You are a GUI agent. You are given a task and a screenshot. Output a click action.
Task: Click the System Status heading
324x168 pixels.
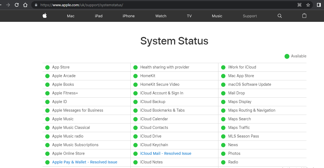[174, 41]
